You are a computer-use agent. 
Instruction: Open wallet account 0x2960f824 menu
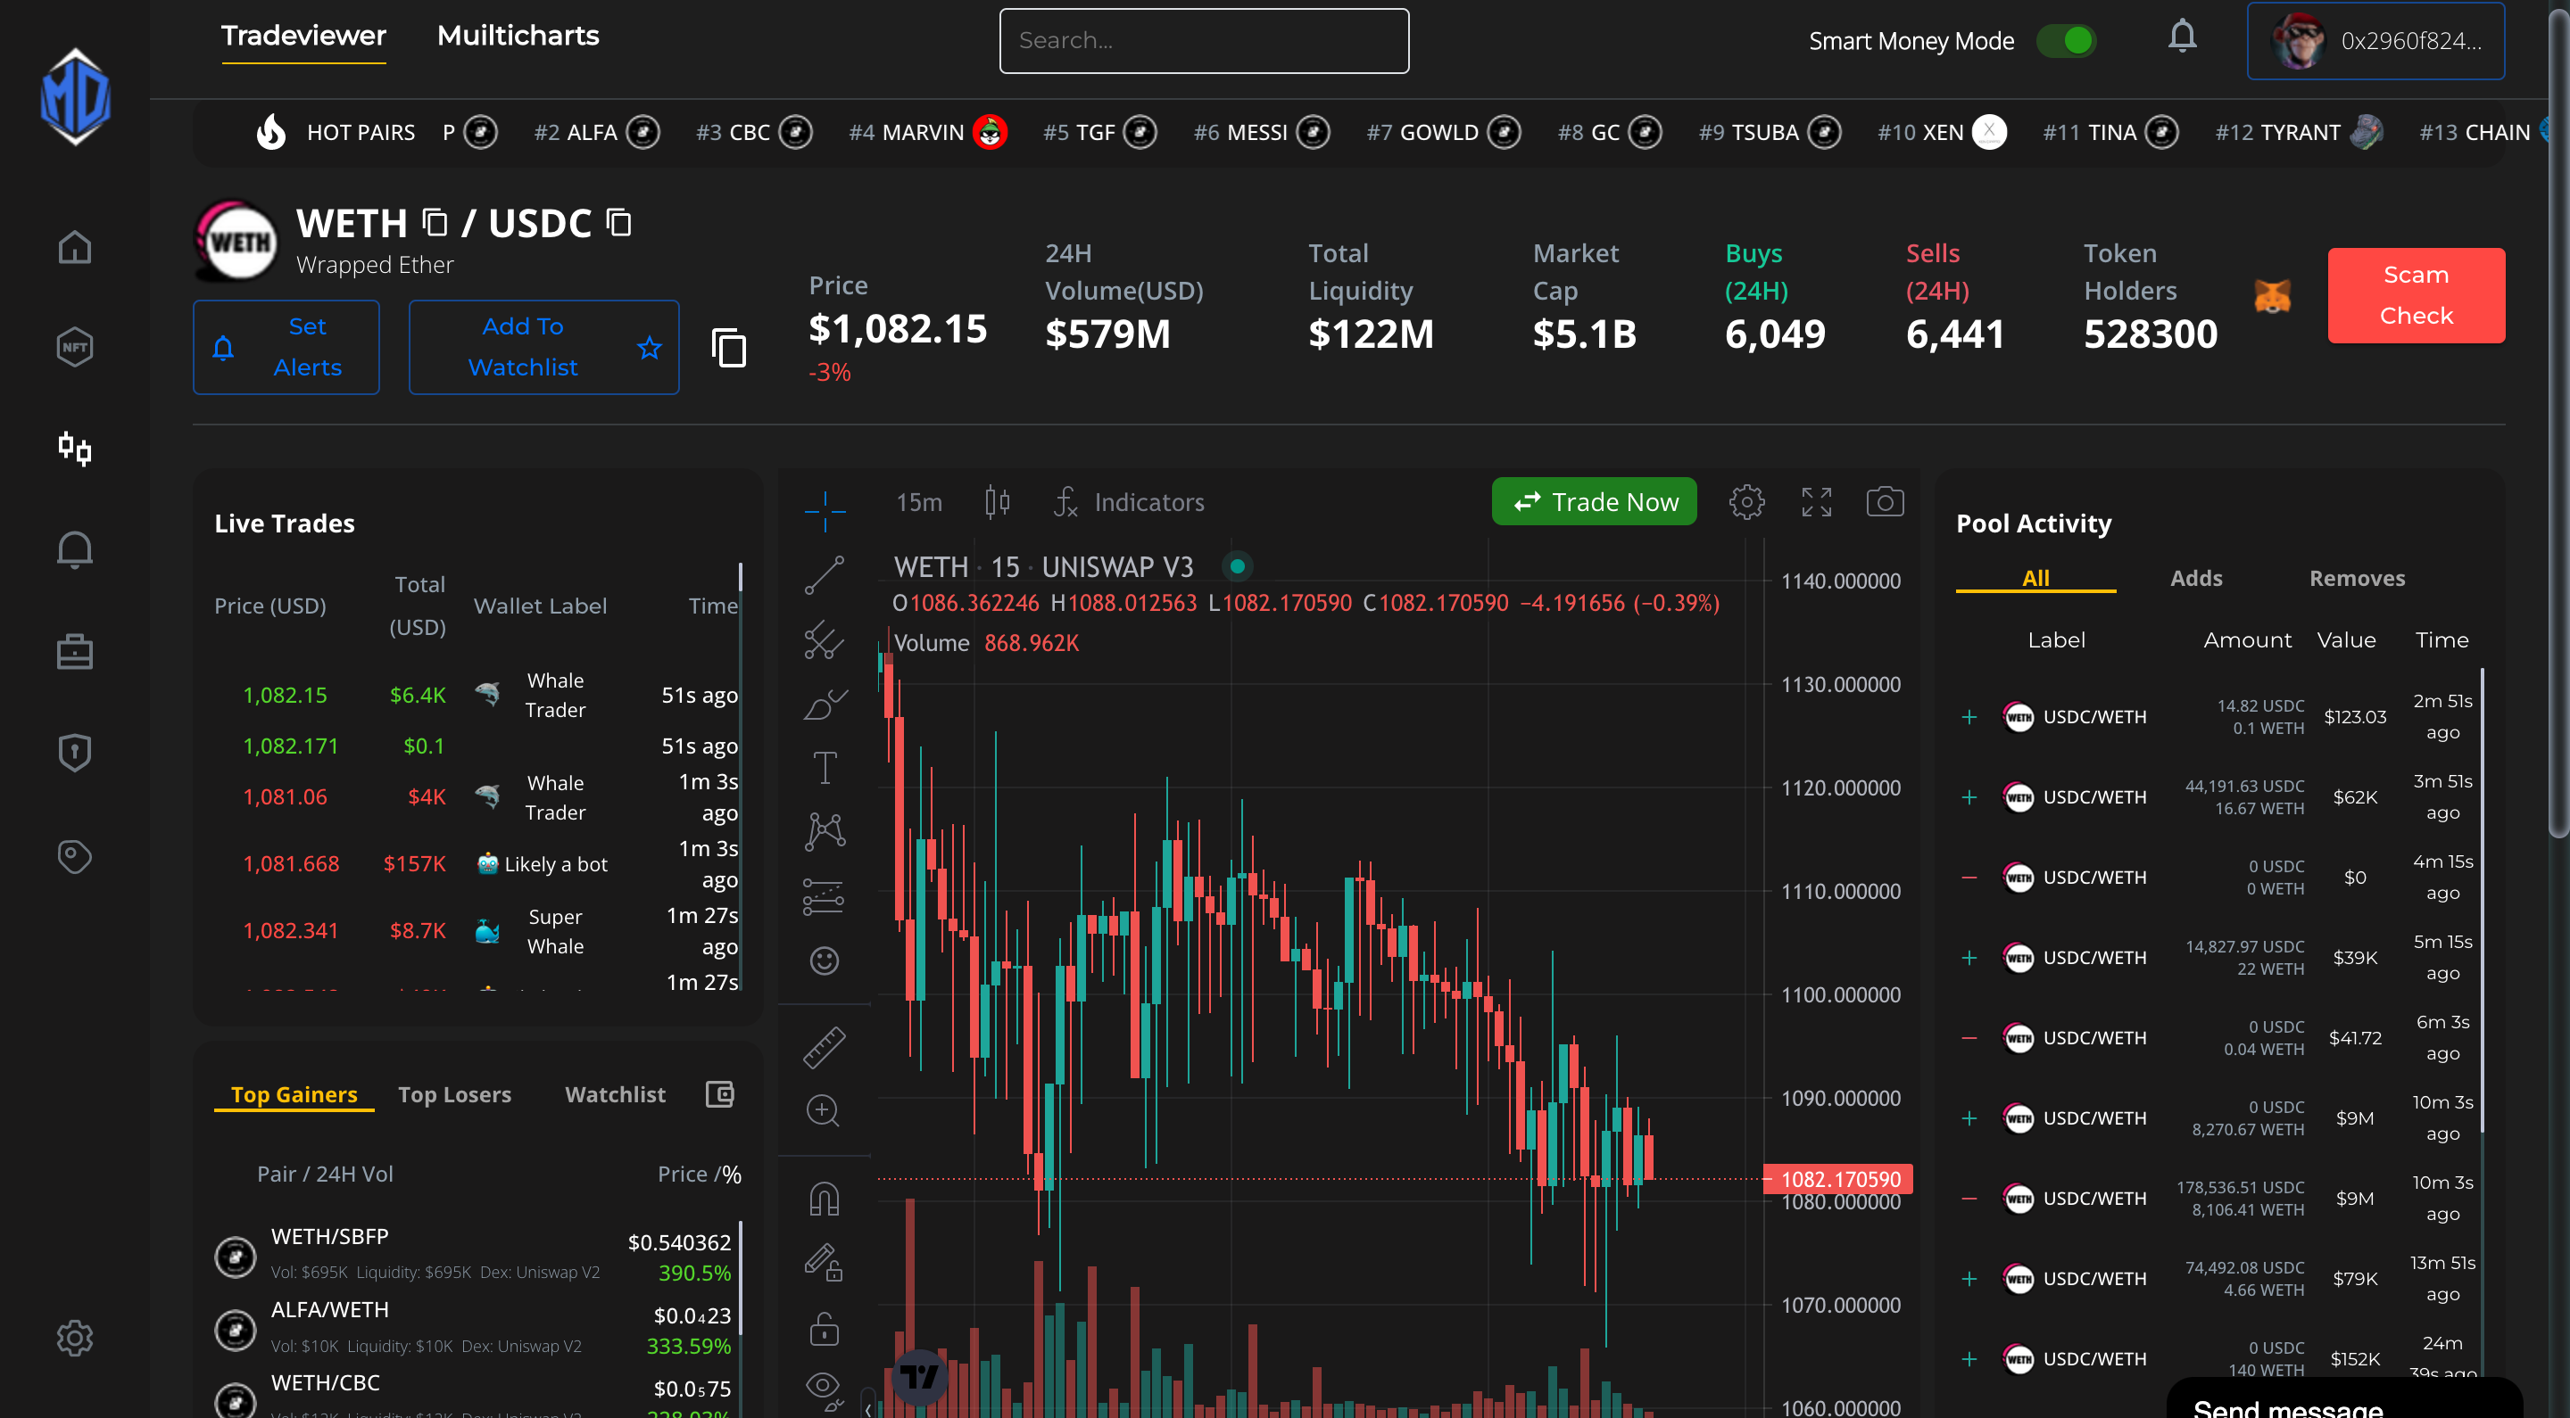[x=2375, y=41]
